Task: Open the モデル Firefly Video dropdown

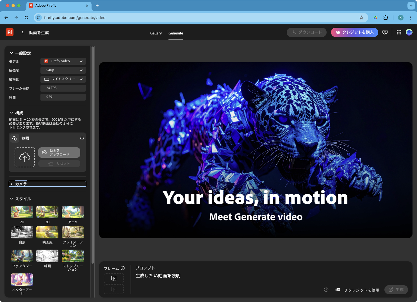Action: [63, 61]
